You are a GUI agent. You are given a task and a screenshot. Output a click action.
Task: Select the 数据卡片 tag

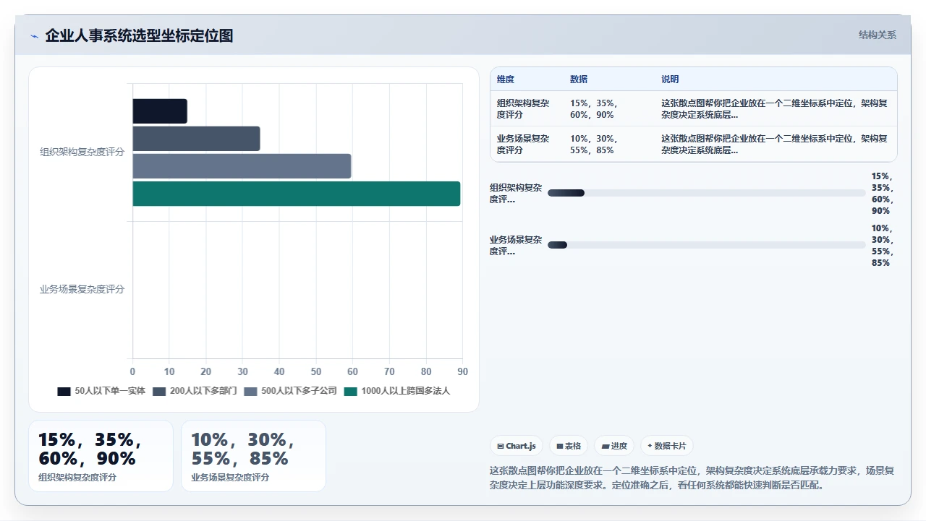coord(667,446)
